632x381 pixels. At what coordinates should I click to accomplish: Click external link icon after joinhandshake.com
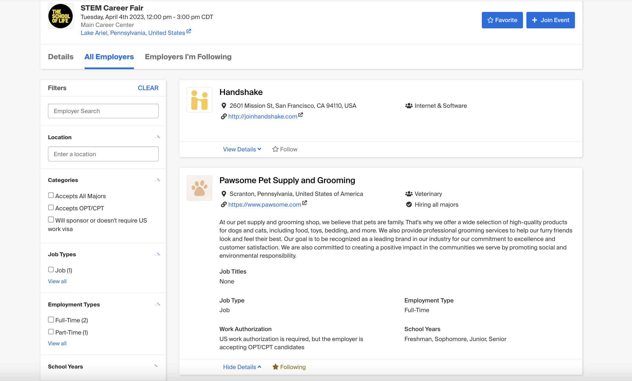(x=301, y=115)
